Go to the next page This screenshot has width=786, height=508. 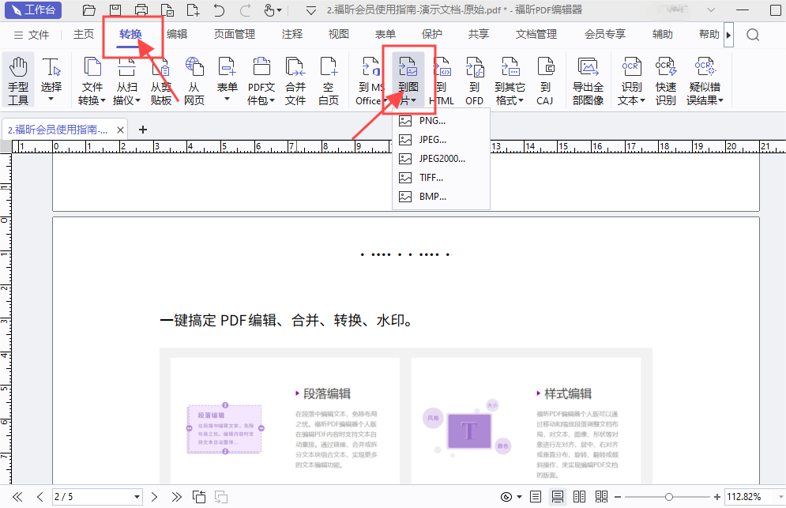click(x=155, y=497)
